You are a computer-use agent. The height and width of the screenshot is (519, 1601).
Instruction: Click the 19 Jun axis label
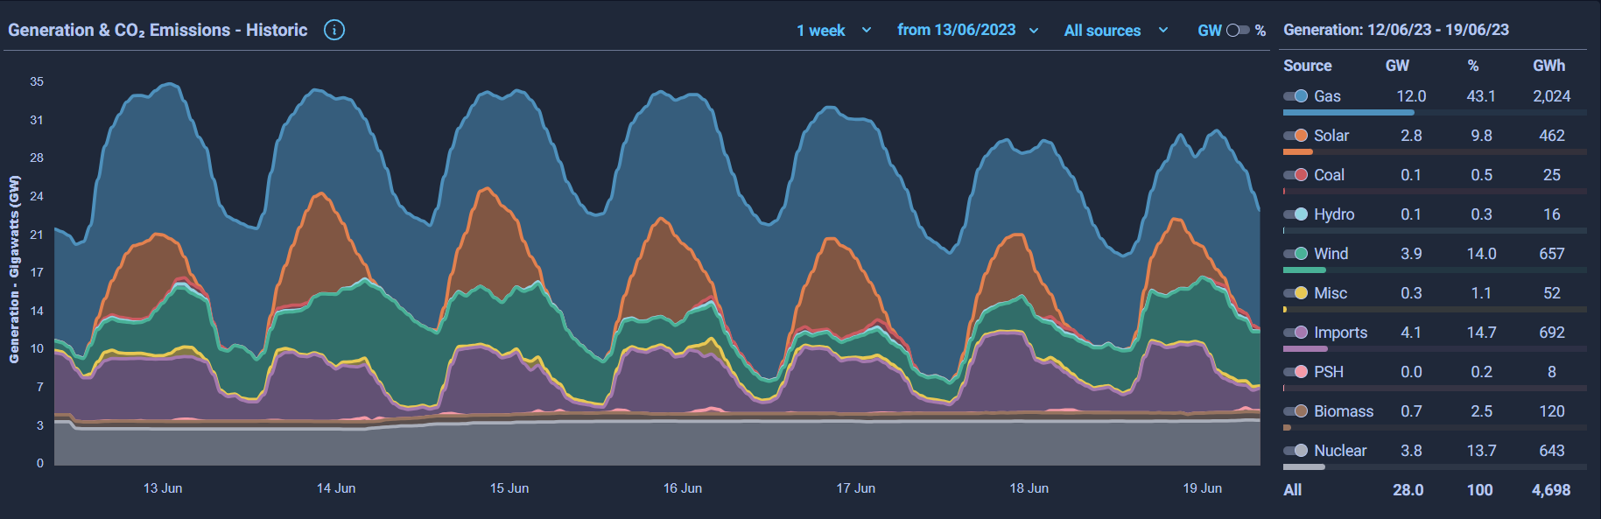coord(1202,488)
